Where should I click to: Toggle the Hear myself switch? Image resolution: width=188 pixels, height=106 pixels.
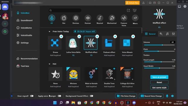pyautogui.click(x=32, y=96)
